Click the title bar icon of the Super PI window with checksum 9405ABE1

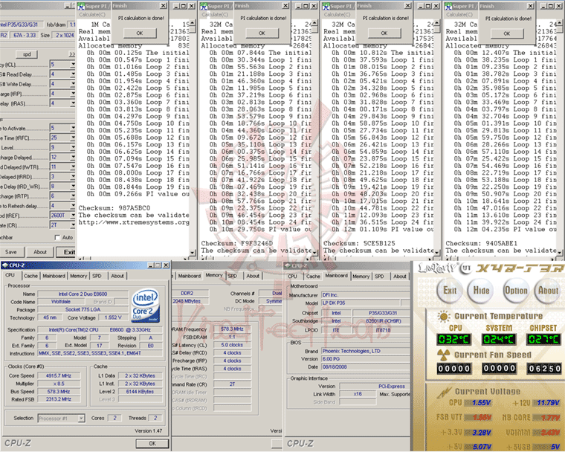448,7
